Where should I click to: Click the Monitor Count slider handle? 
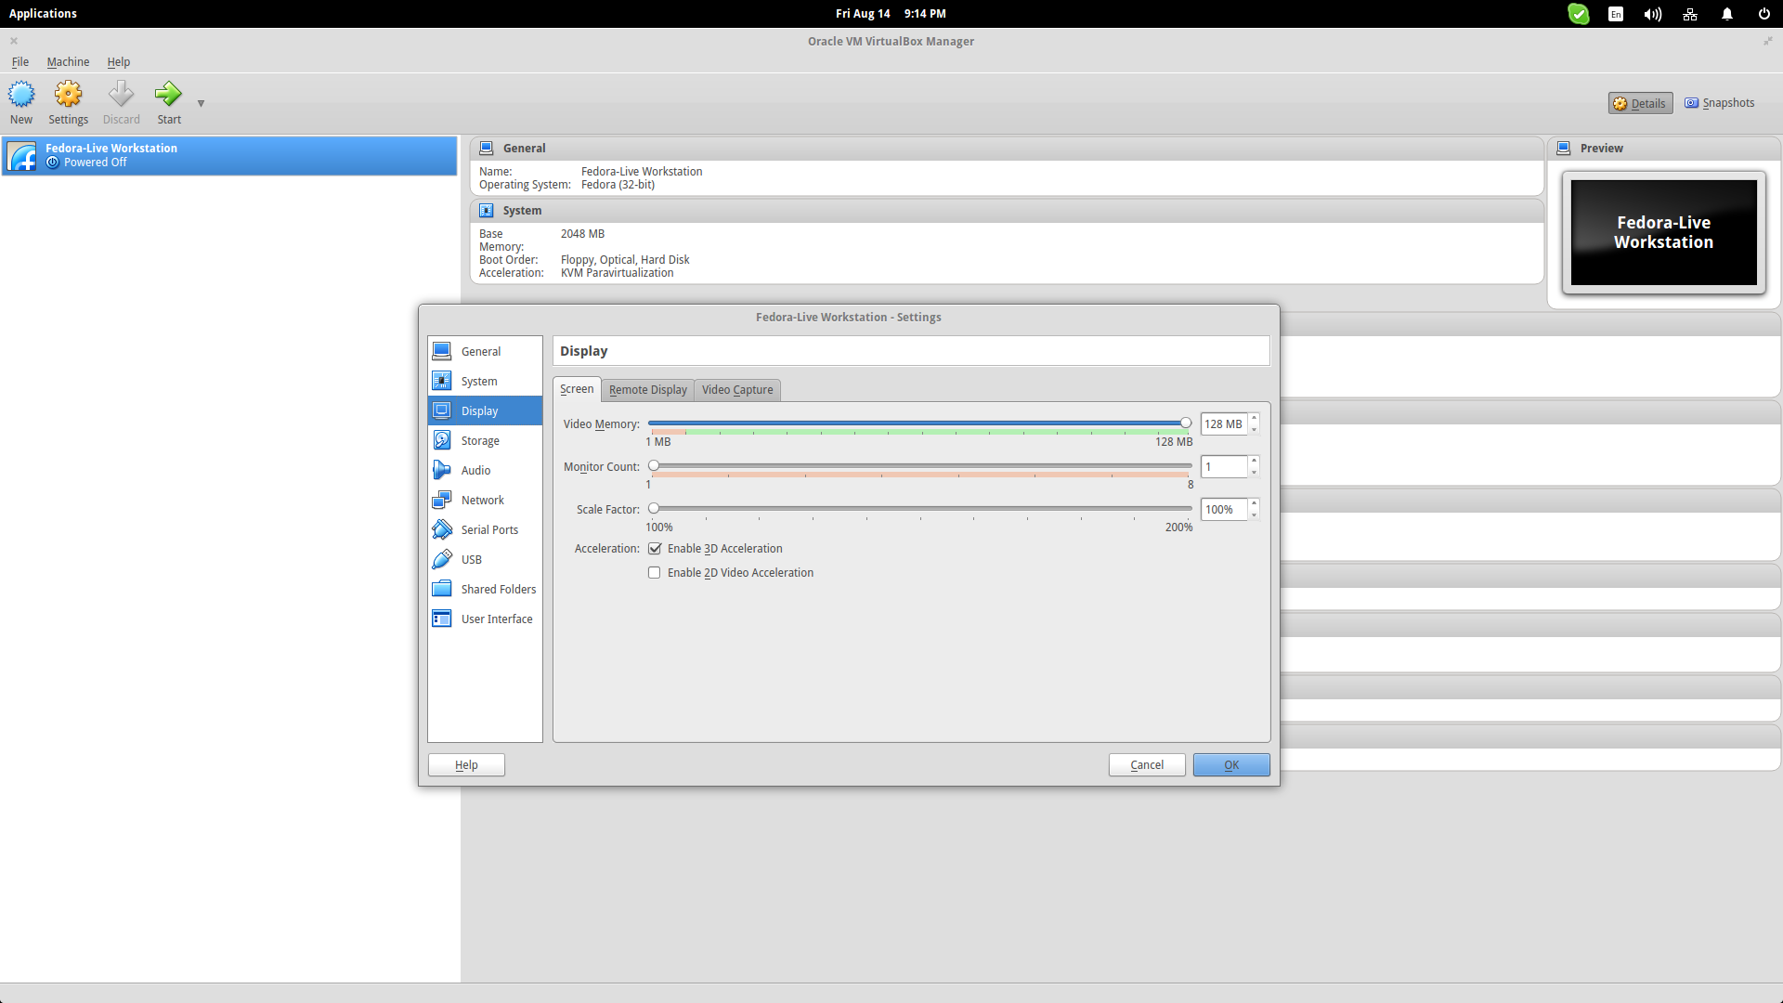[x=654, y=466]
